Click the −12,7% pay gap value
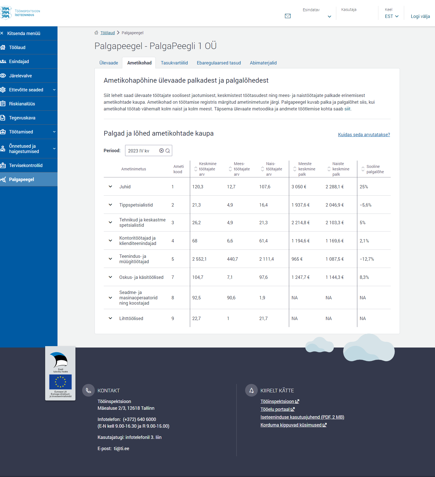Image resolution: width=435 pixels, height=477 pixels. coord(367,259)
